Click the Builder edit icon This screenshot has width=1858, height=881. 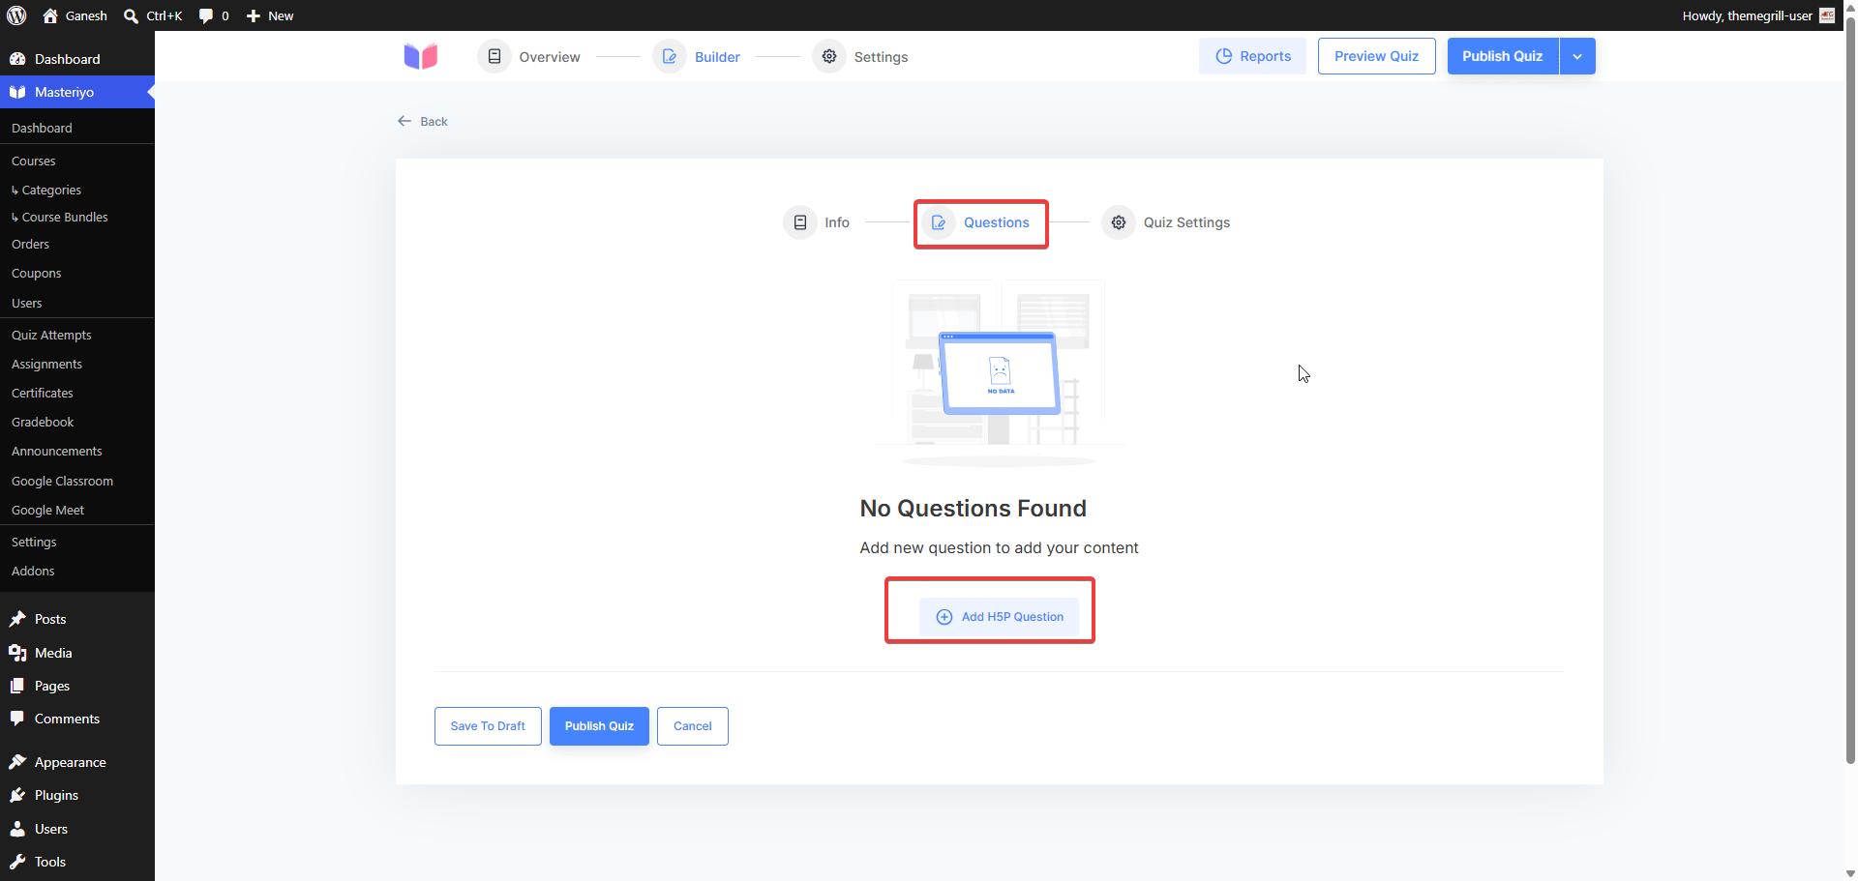pos(670,56)
